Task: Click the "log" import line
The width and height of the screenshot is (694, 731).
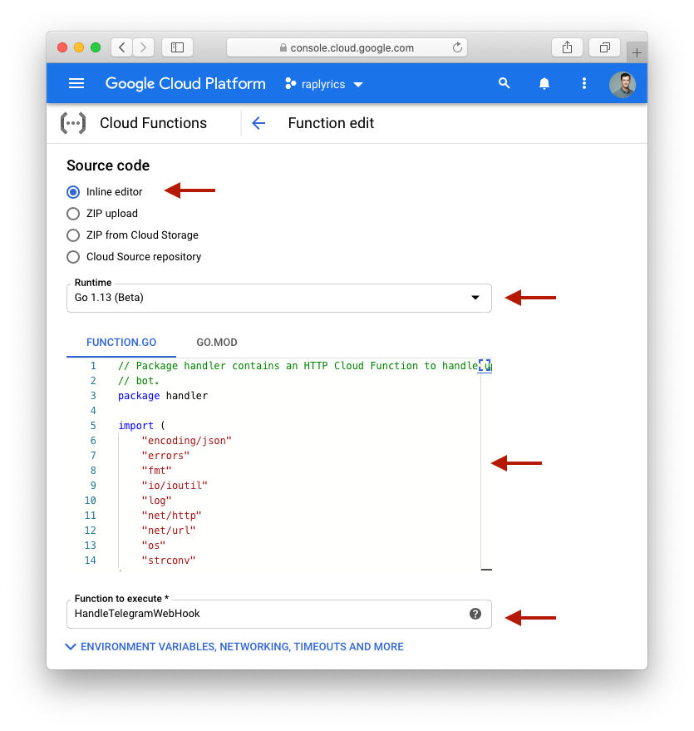Action: tap(156, 501)
